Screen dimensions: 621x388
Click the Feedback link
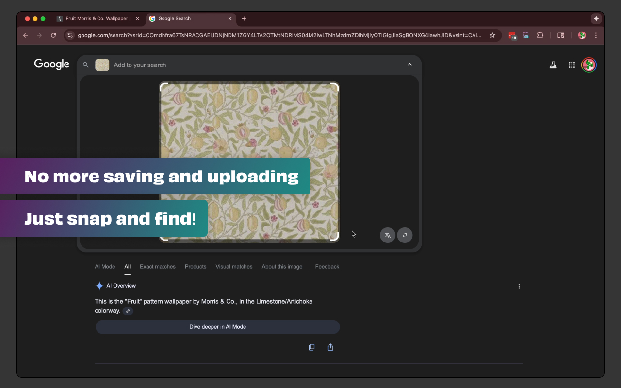point(327,267)
